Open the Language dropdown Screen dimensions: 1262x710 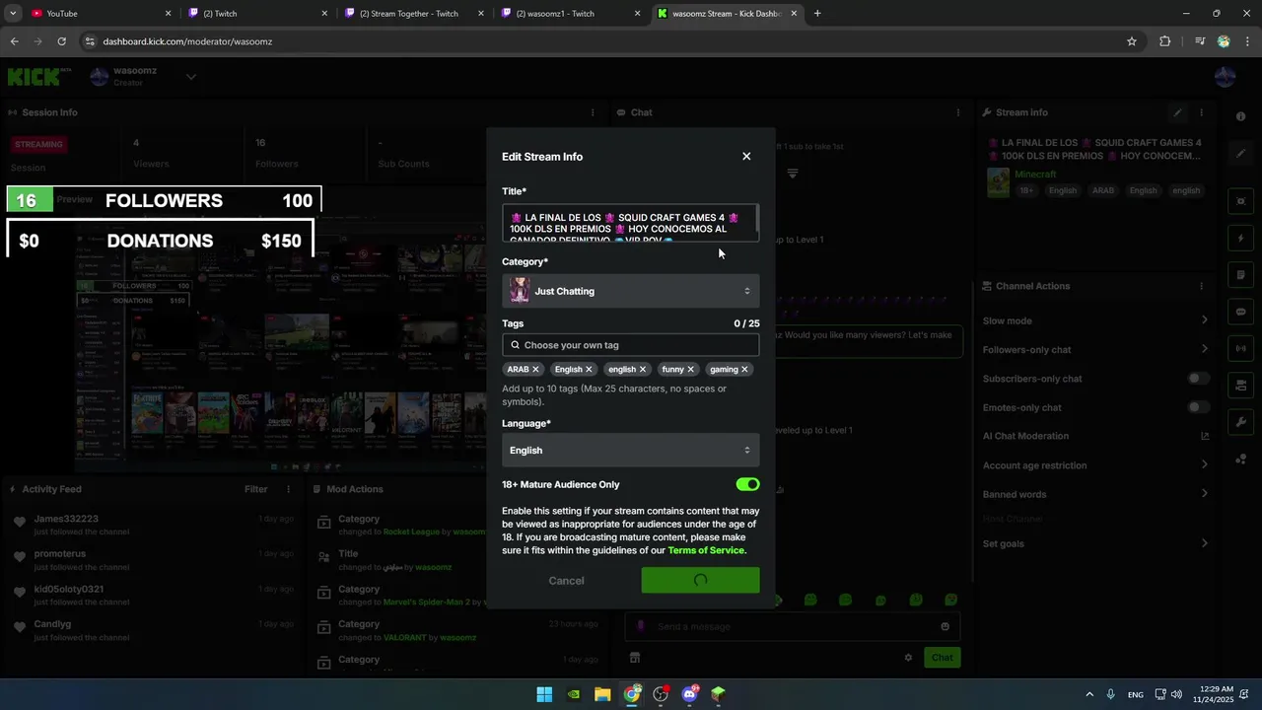point(630,451)
